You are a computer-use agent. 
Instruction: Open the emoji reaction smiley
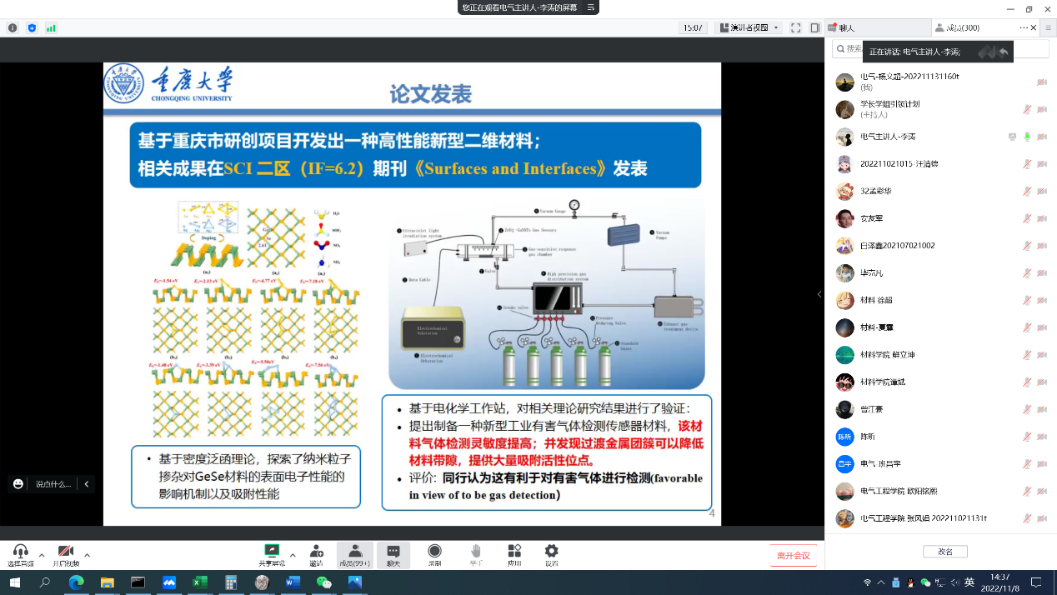tap(18, 483)
